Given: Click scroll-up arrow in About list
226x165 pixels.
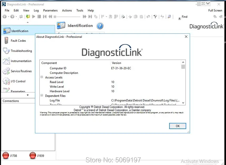Looking at the screenshot, I should 183,62.
